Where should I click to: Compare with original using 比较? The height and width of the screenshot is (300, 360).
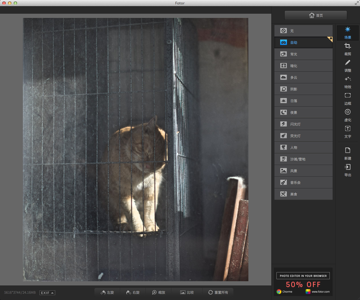187,292
